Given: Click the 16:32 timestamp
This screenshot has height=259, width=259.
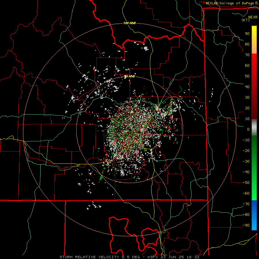Looking at the screenshot, I should 193,257.
